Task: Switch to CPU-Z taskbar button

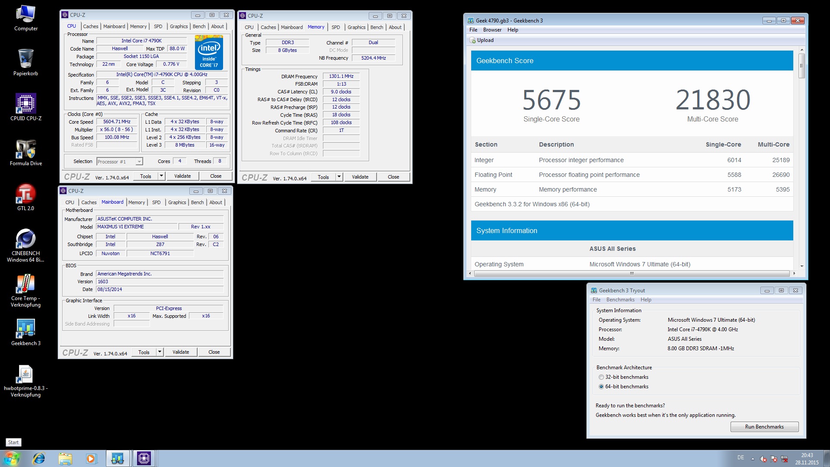Action: pyautogui.click(x=144, y=458)
